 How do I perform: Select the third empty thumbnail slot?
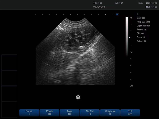coord(9,94)
